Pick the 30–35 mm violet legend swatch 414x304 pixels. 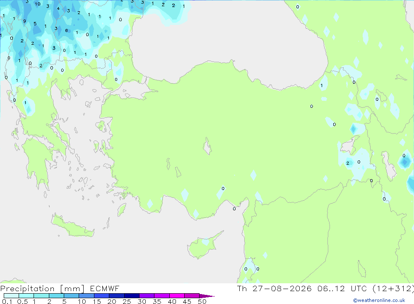(x=147, y=296)
